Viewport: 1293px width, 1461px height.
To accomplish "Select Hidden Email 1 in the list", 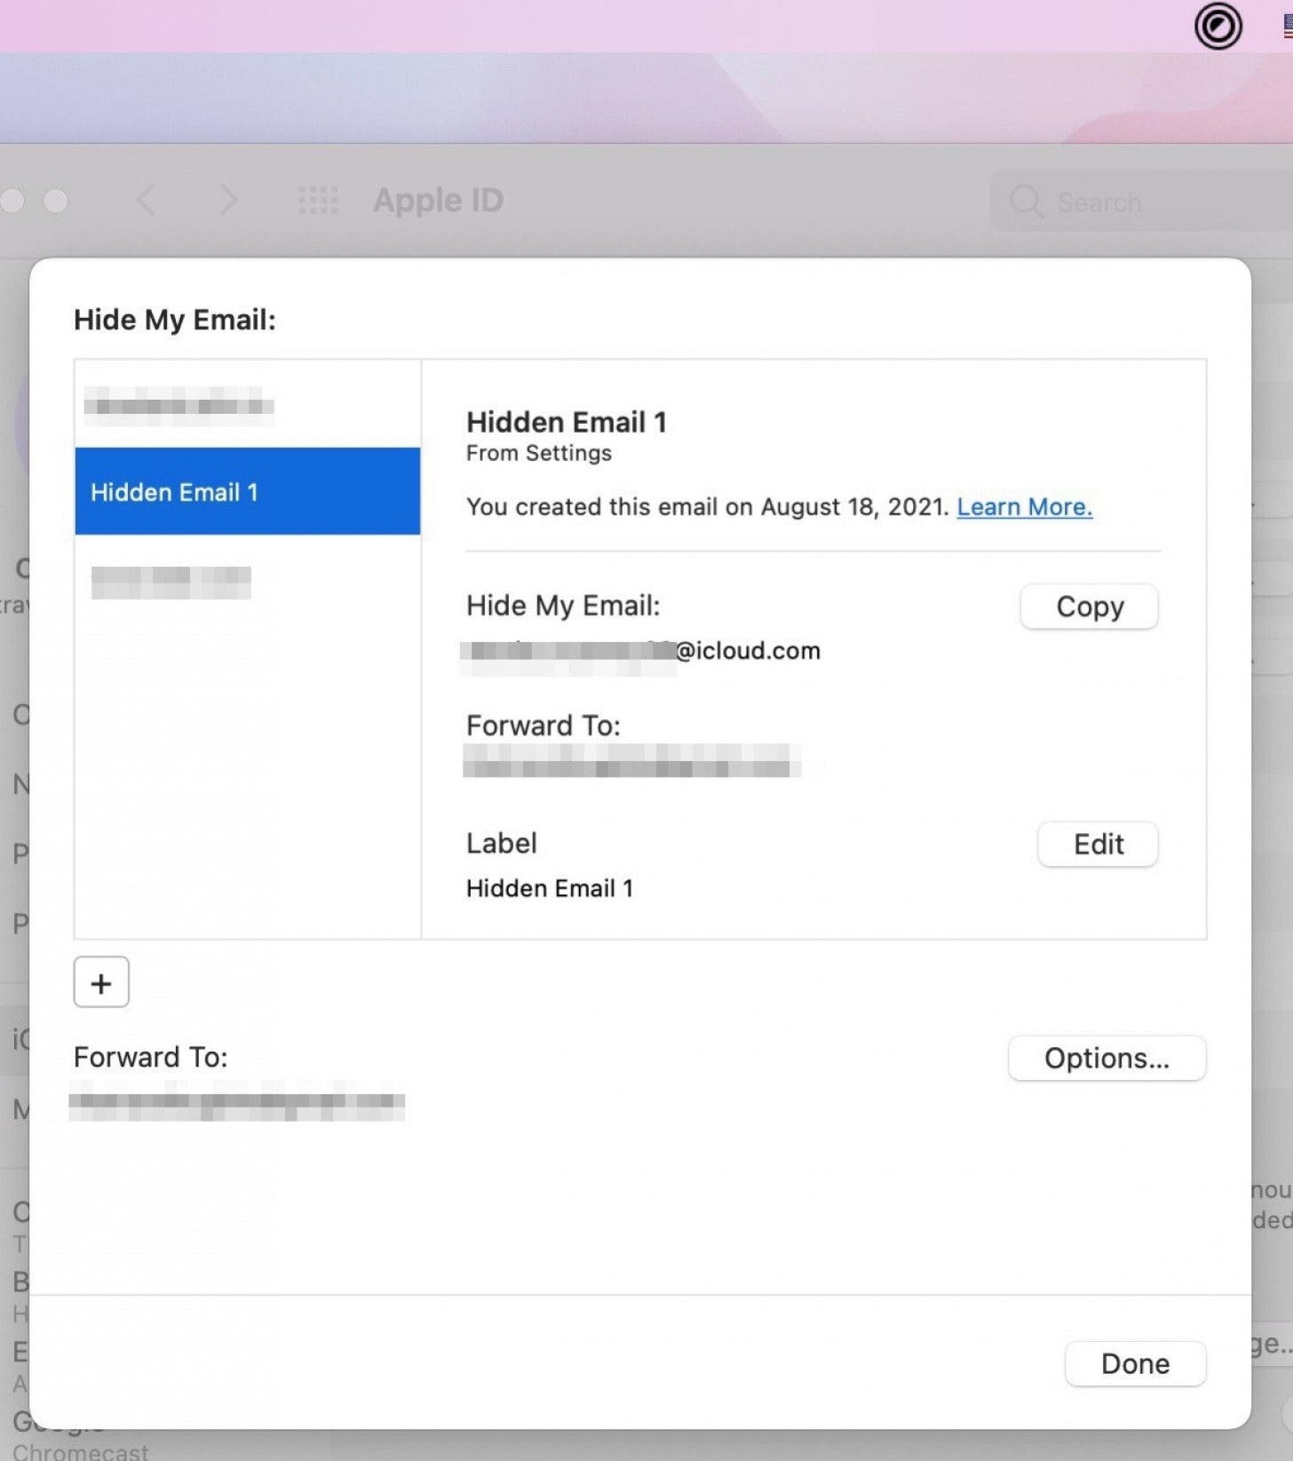I will 248,492.
